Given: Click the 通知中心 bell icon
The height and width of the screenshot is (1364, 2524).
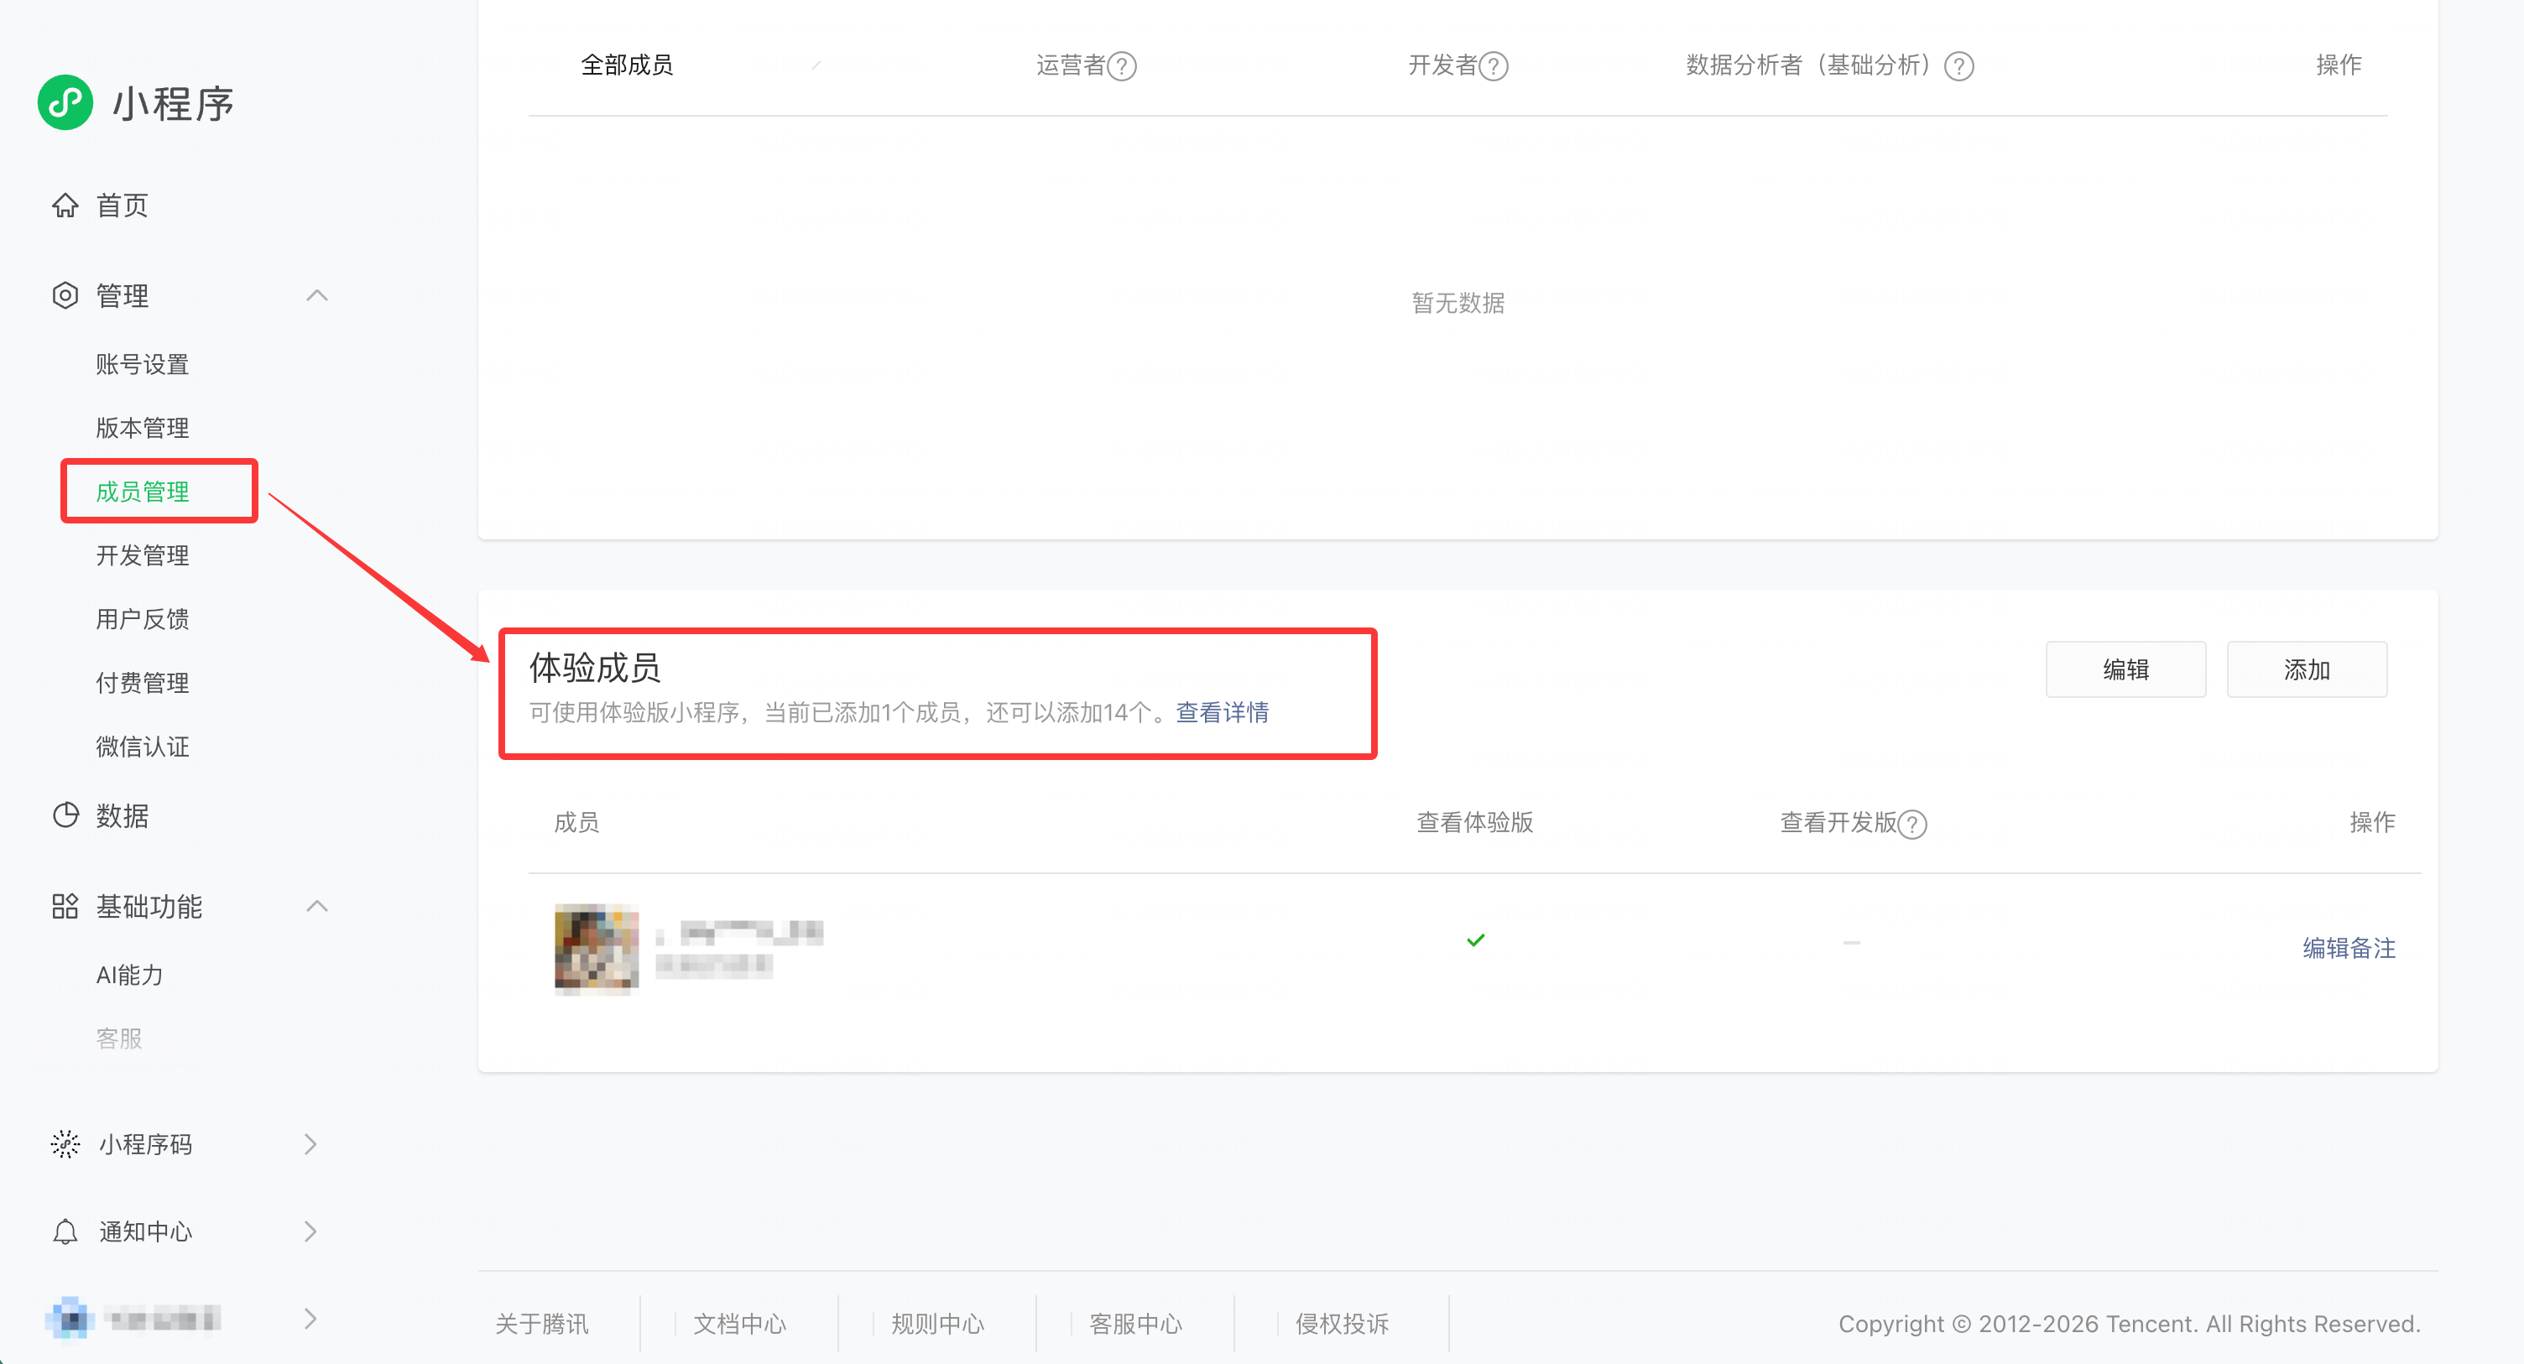Looking at the screenshot, I should (65, 1231).
